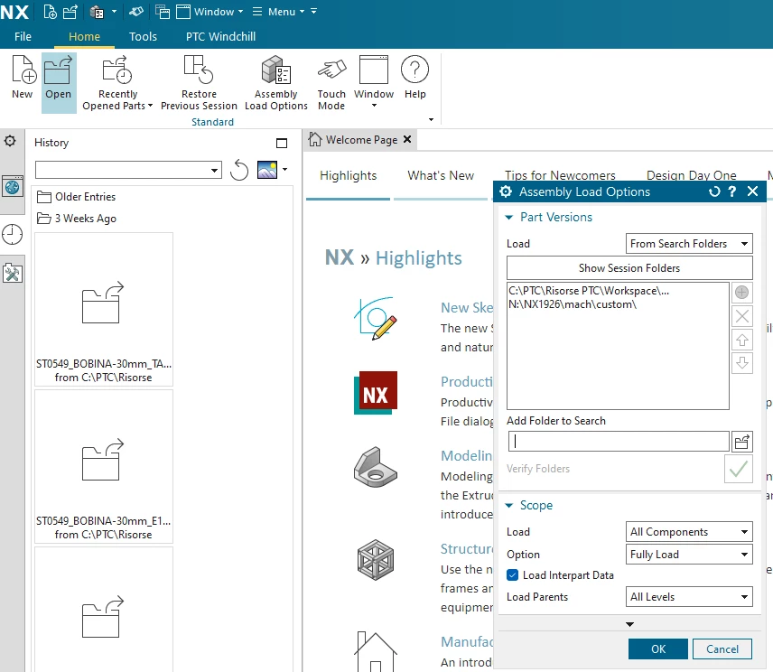This screenshot has height=672, width=773.
Task: Select the Older Entries folder
Action: click(77, 197)
